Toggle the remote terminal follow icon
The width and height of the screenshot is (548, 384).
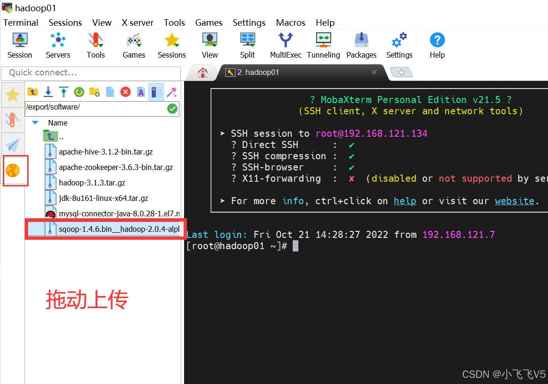(156, 92)
